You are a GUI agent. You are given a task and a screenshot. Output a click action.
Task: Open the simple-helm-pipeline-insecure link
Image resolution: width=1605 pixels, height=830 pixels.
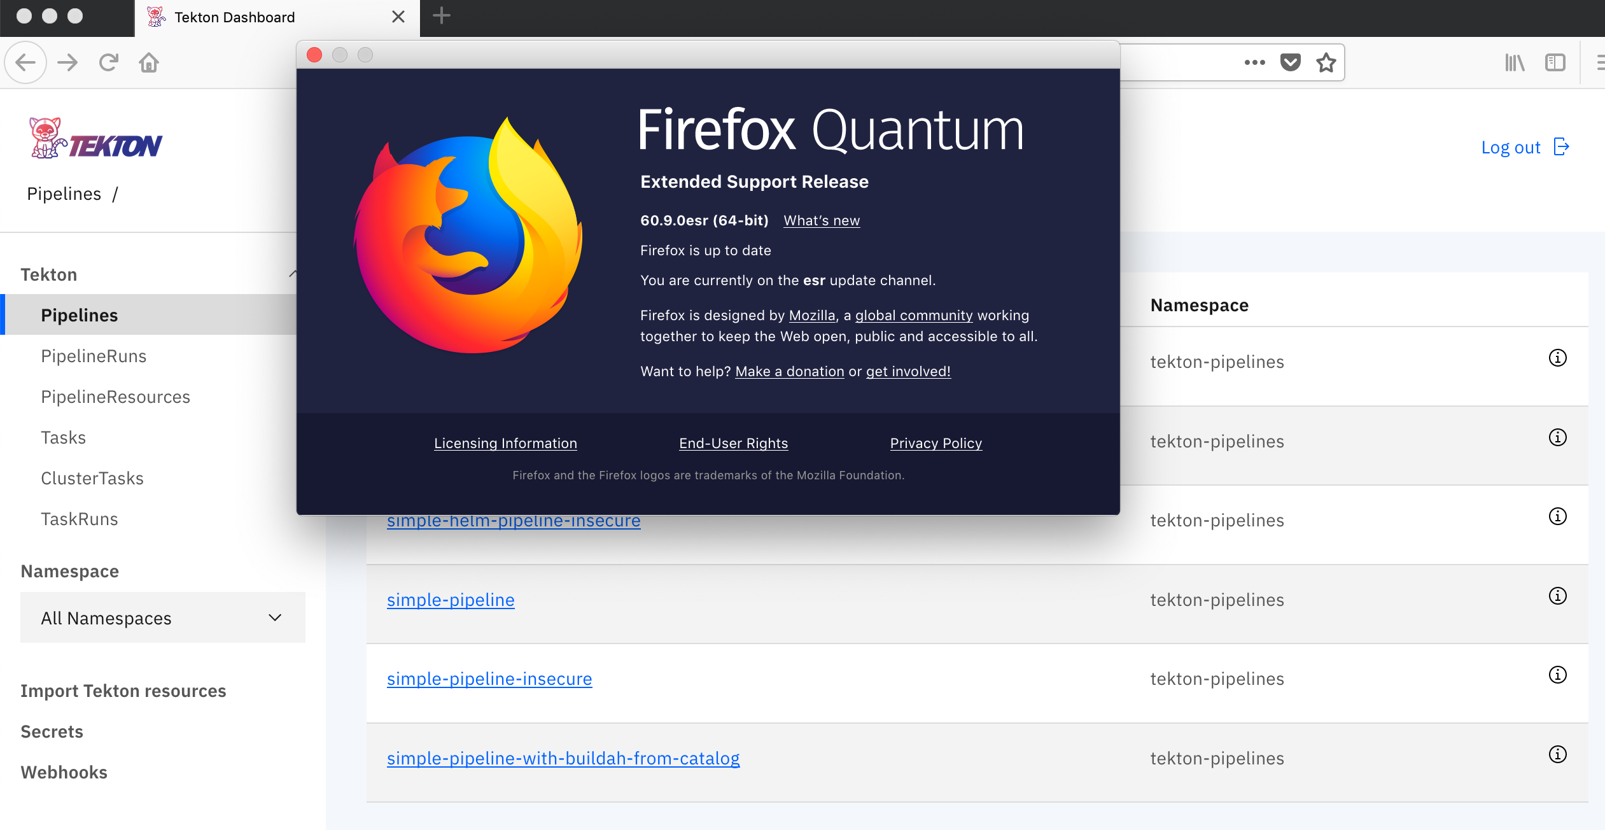tap(514, 522)
